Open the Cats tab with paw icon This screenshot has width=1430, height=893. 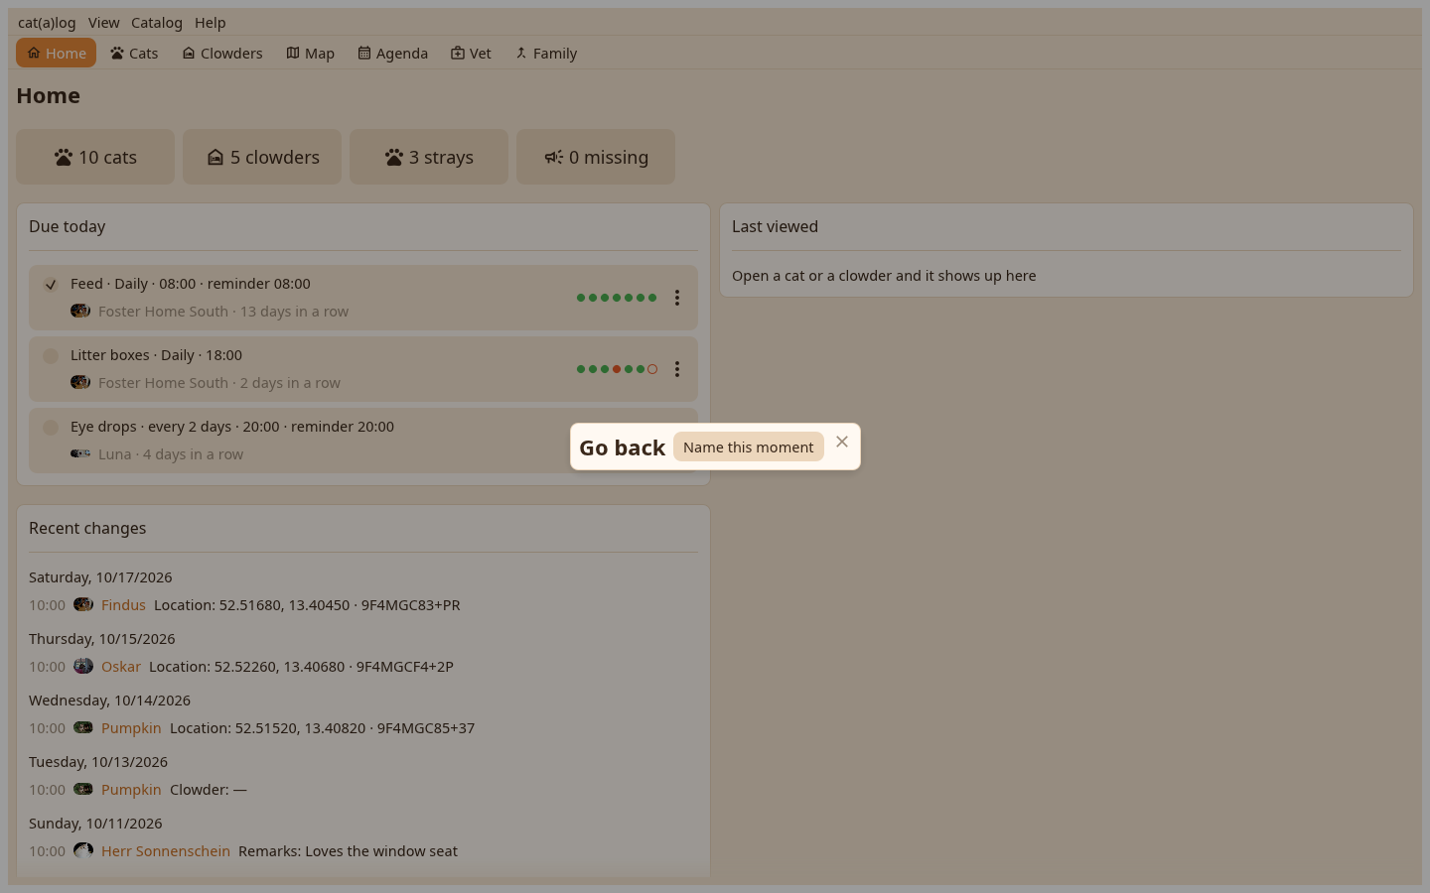coord(134,54)
